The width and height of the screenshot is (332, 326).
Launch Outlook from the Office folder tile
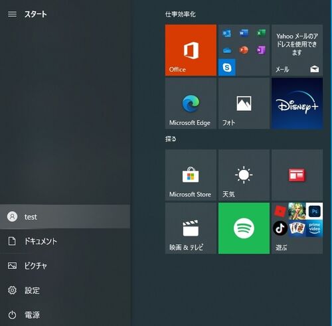coord(227,33)
